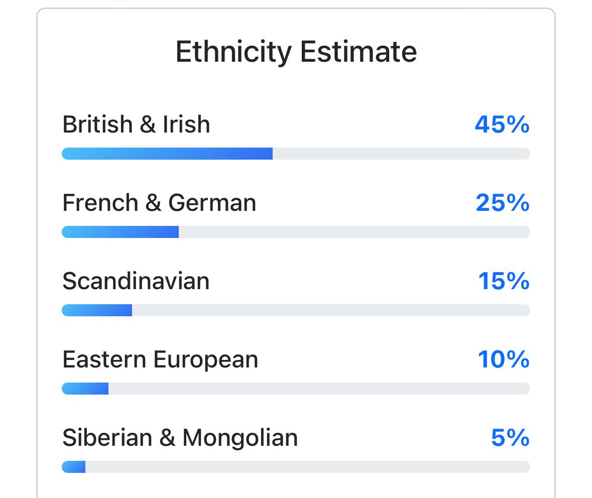Click the blue French & German bar fill
Image resolution: width=592 pixels, height=498 pixels.
point(121,232)
